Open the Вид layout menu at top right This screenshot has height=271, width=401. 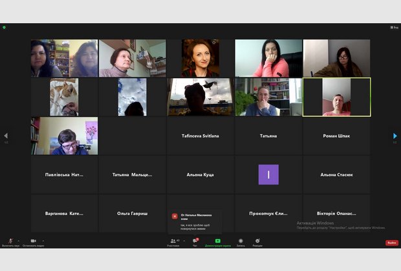[393, 27]
